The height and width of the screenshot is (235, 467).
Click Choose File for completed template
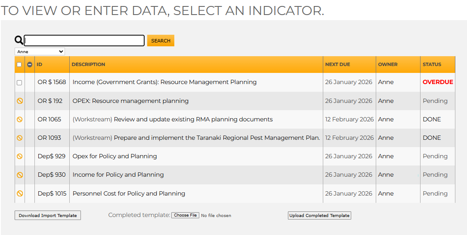click(x=185, y=215)
